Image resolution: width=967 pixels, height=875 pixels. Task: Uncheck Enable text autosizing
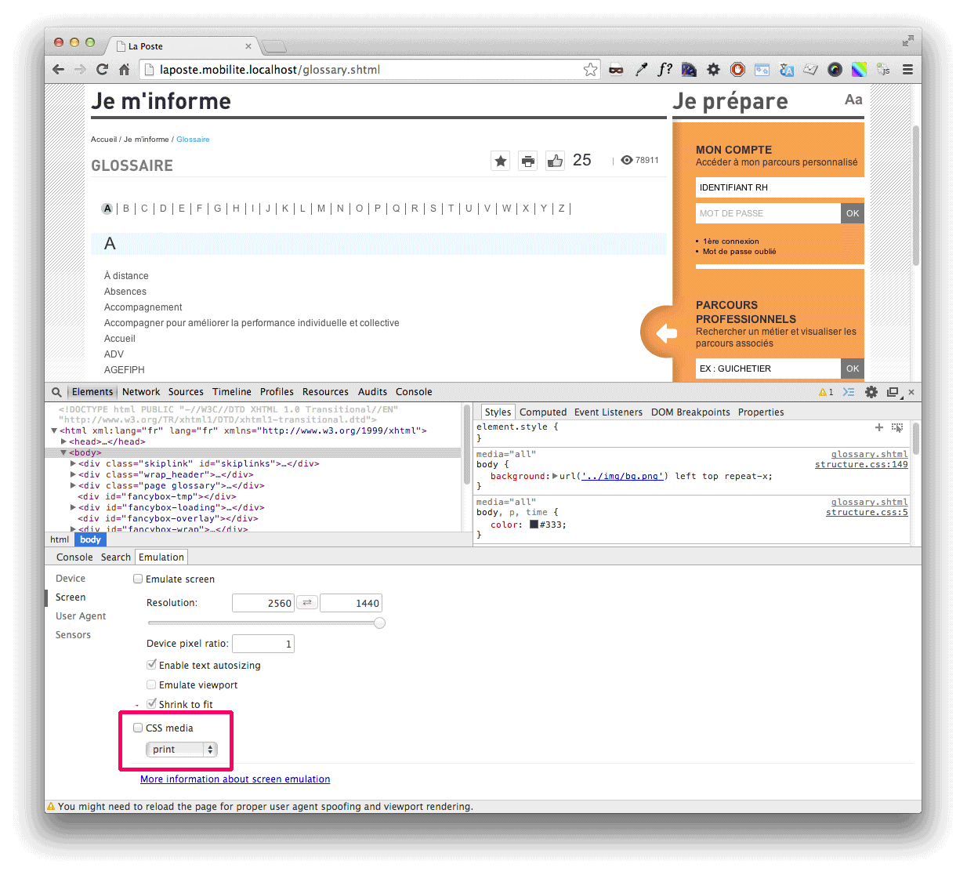click(x=151, y=664)
